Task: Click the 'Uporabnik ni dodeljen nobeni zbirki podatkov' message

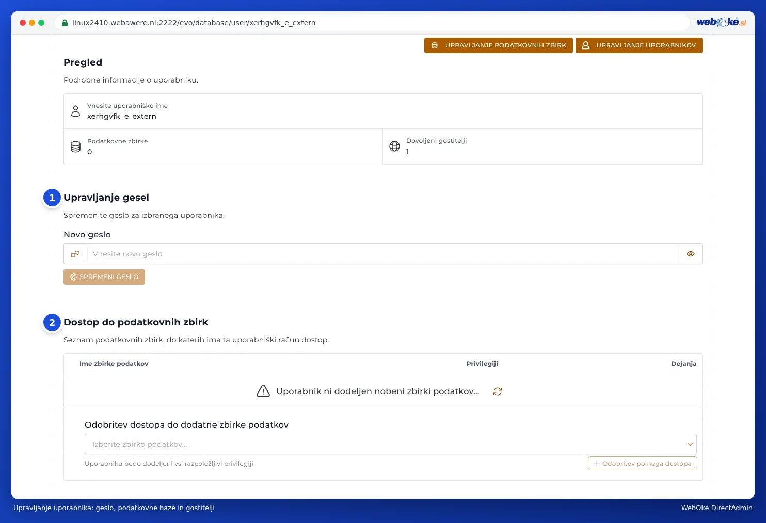Action: [x=378, y=391]
